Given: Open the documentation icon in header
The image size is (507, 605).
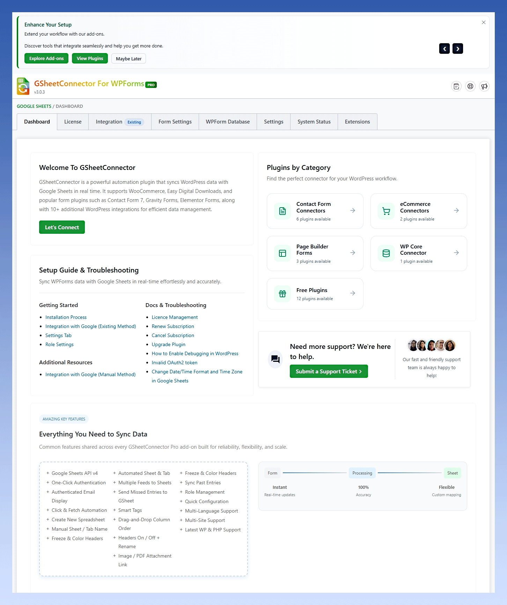Looking at the screenshot, I should [456, 86].
